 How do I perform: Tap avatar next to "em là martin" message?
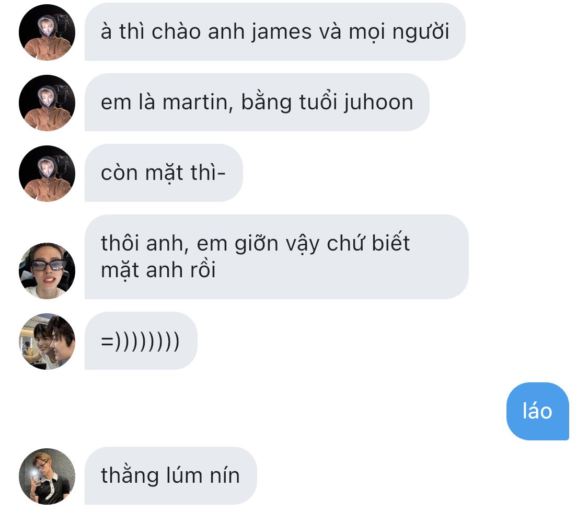click(x=47, y=103)
